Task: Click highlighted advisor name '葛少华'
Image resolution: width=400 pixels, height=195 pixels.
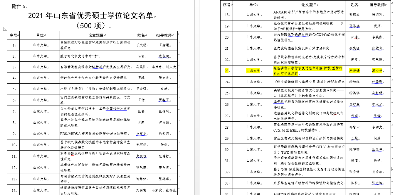Action: 377,71
